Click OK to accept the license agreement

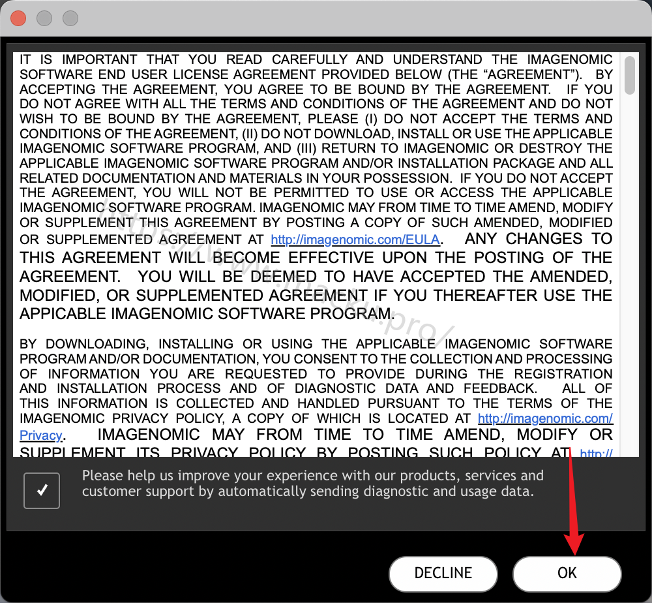tap(567, 574)
